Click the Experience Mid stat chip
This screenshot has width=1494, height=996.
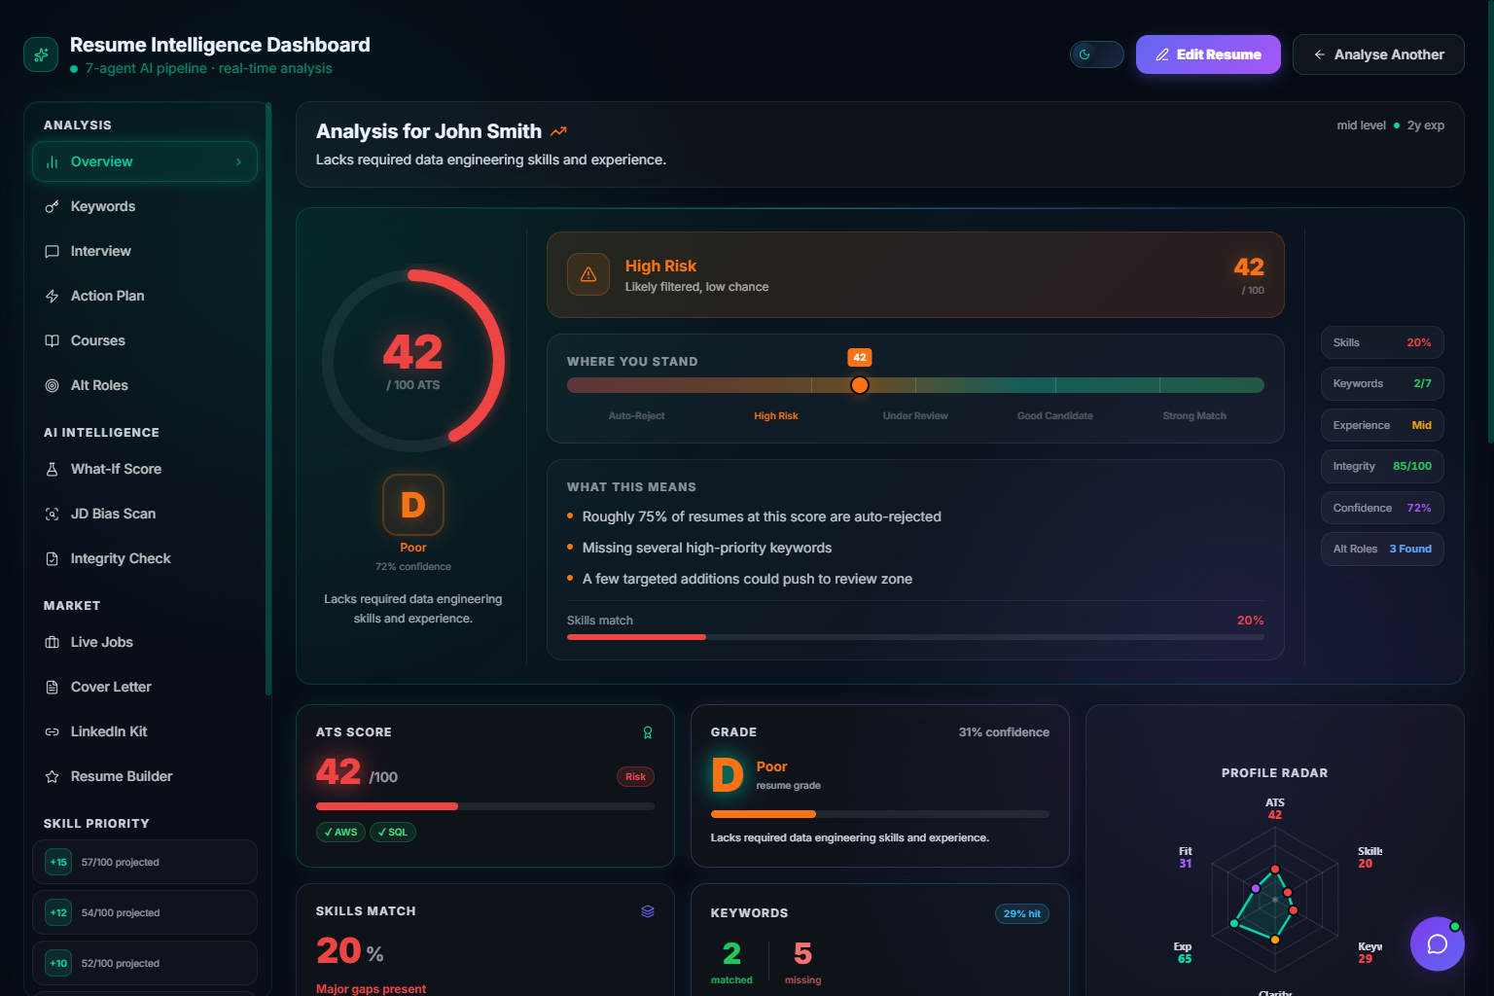[x=1382, y=425]
